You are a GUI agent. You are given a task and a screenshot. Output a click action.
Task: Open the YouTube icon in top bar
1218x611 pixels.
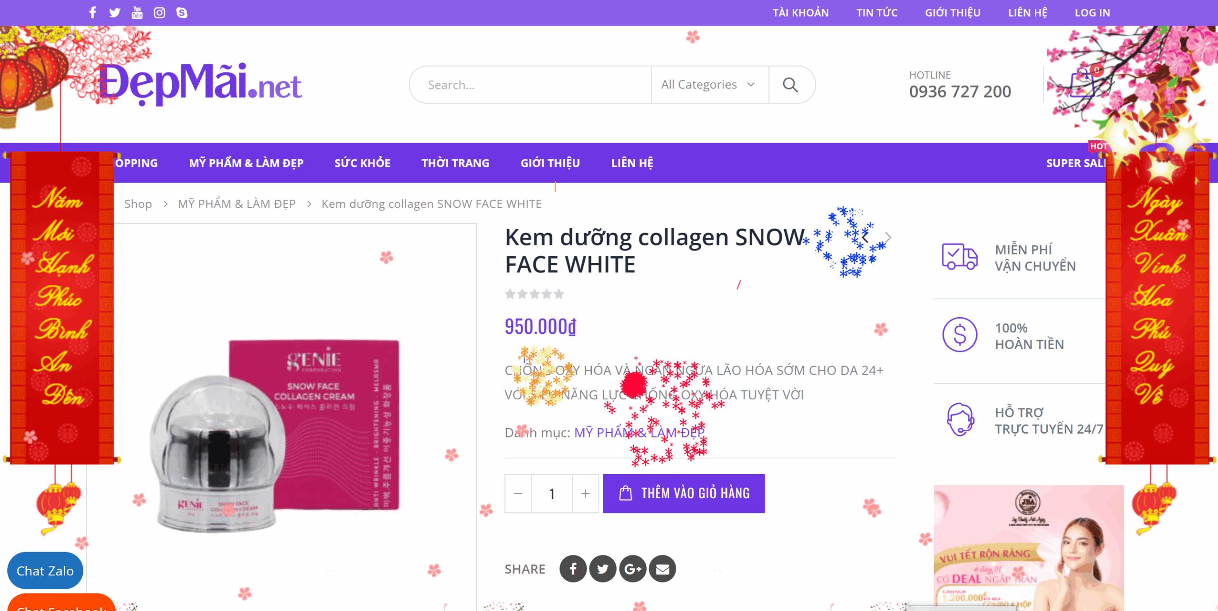click(x=137, y=12)
